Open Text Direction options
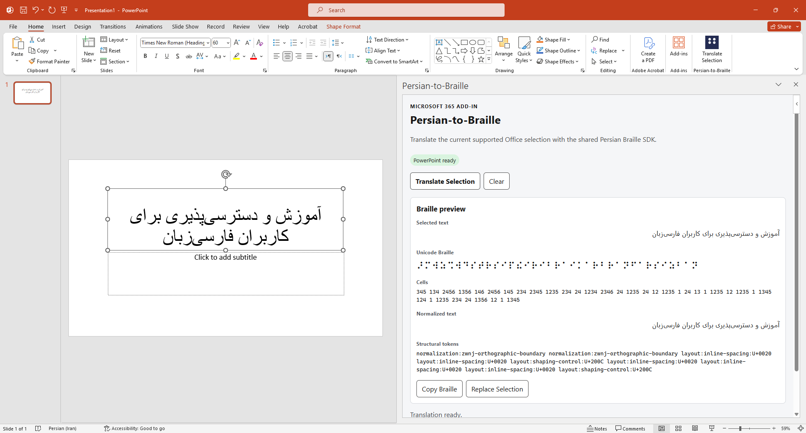The height and width of the screenshot is (433, 806). pos(387,39)
